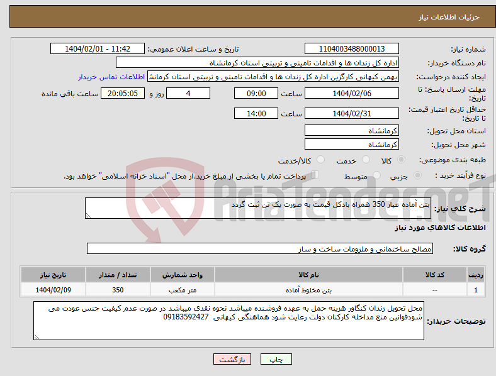Click the phone number 09183592427
This screenshot has height=376, width=496.
(186, 317)
